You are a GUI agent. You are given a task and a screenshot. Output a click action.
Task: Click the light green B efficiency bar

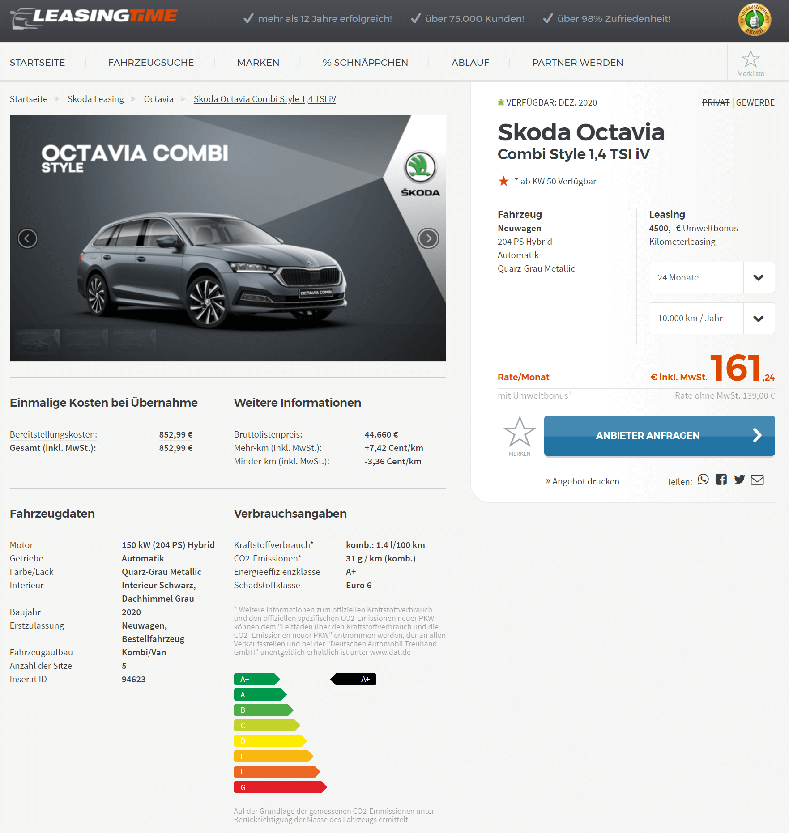[264, 710]
